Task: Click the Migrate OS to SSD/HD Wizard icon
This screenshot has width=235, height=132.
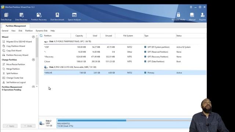Action: tap(4, 41)
